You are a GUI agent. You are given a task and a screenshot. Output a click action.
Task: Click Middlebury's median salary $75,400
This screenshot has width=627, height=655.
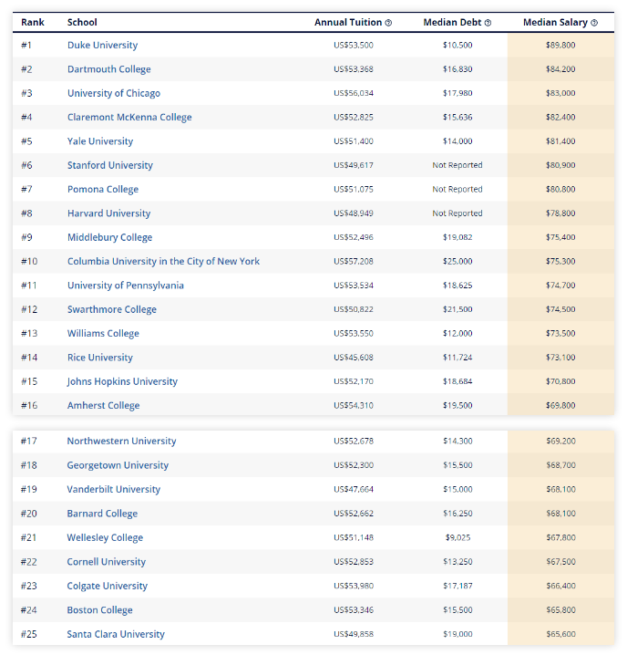coord(560,237)
